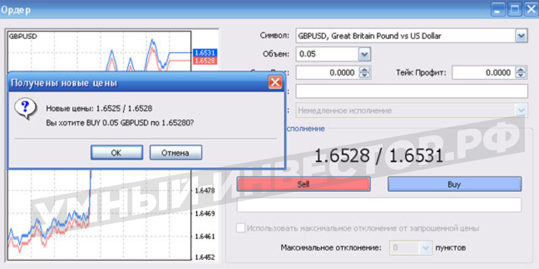Click the 1.6528 / 1.6531 quote text

(379, 156)
